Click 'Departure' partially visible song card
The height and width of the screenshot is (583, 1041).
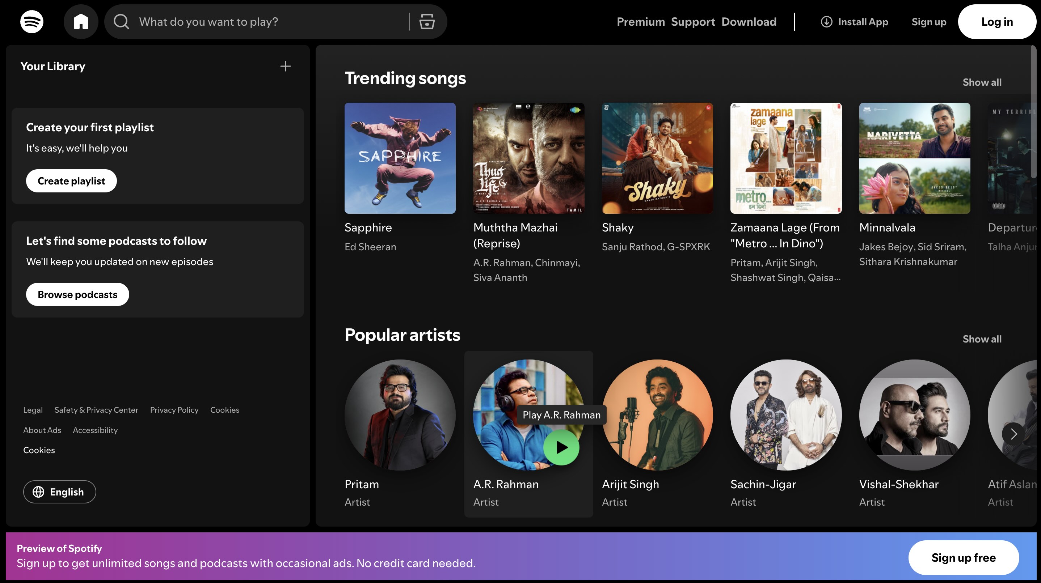tap(1012, 178)
